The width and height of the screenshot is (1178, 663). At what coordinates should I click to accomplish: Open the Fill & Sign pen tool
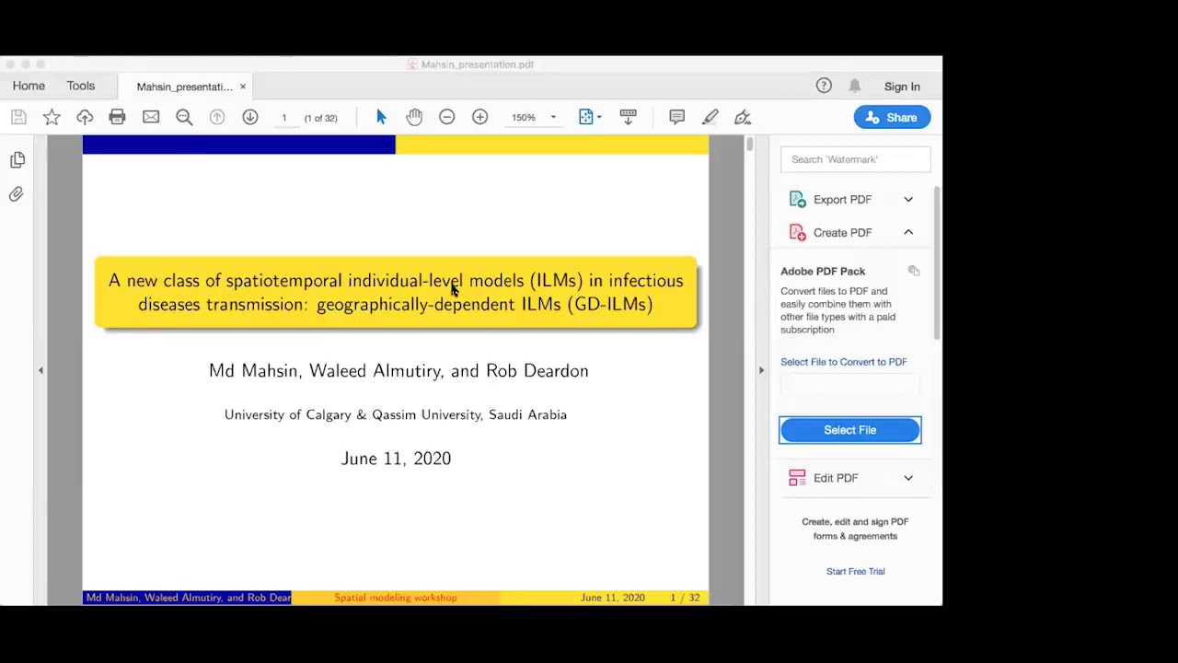pyautogui.click(x=744, y=117)
